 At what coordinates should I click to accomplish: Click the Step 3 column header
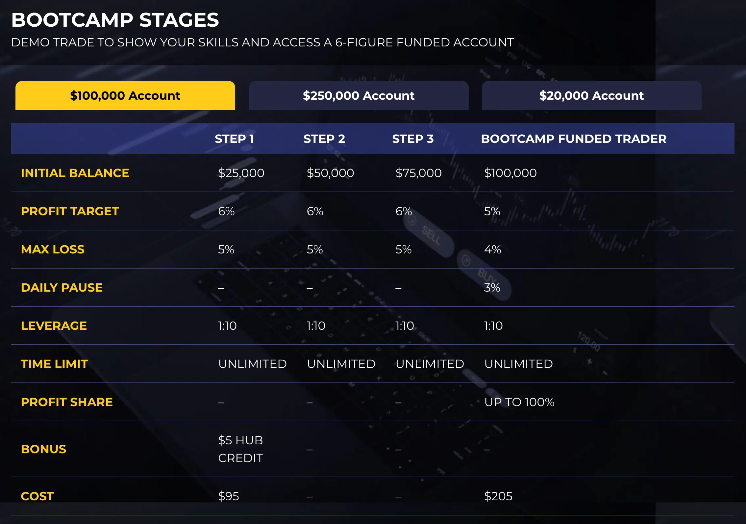click(x=413, y=139)
